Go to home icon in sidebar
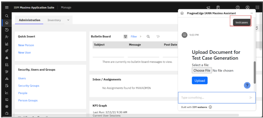 pos(7,23)
